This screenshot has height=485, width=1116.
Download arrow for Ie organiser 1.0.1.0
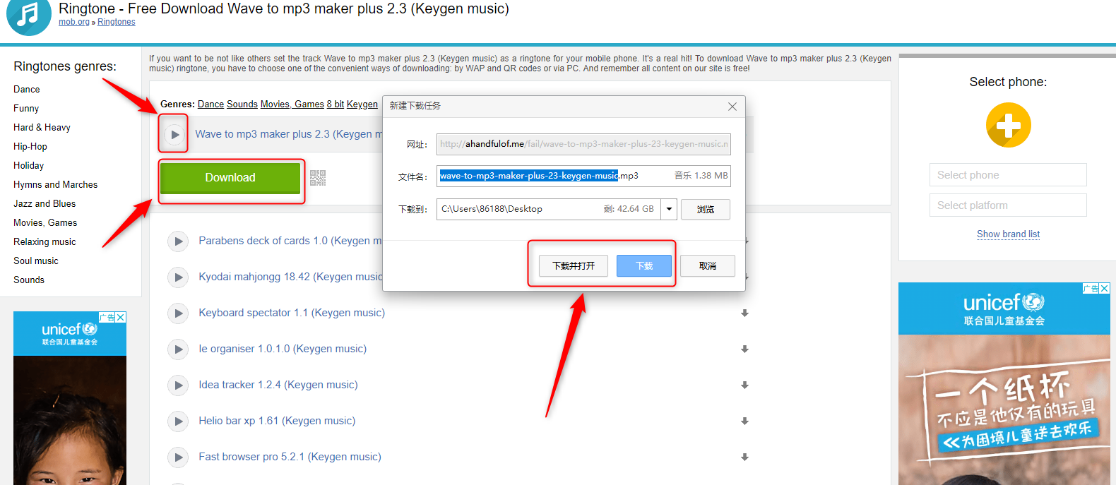pyautogui.click(x=744, y=349)
